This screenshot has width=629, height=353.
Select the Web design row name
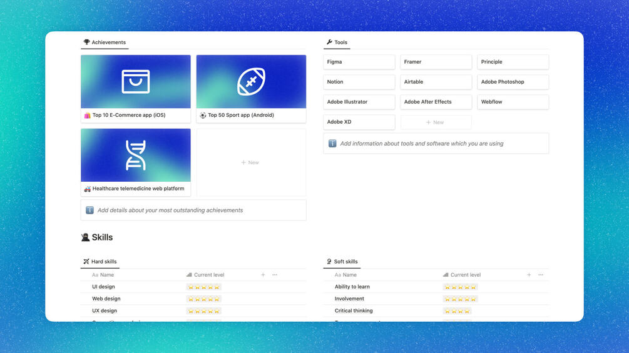click(x=106, y=299)
